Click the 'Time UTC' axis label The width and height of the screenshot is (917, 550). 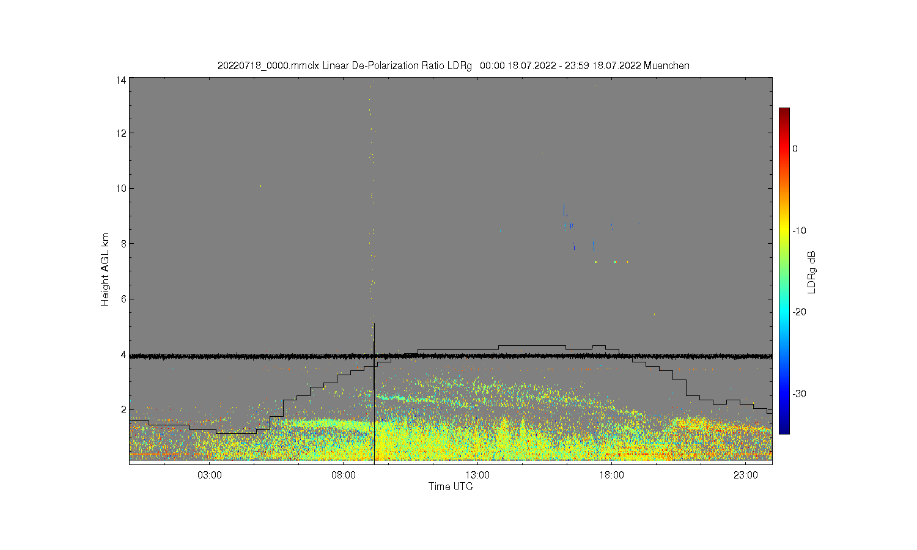(x=451, y=487)
